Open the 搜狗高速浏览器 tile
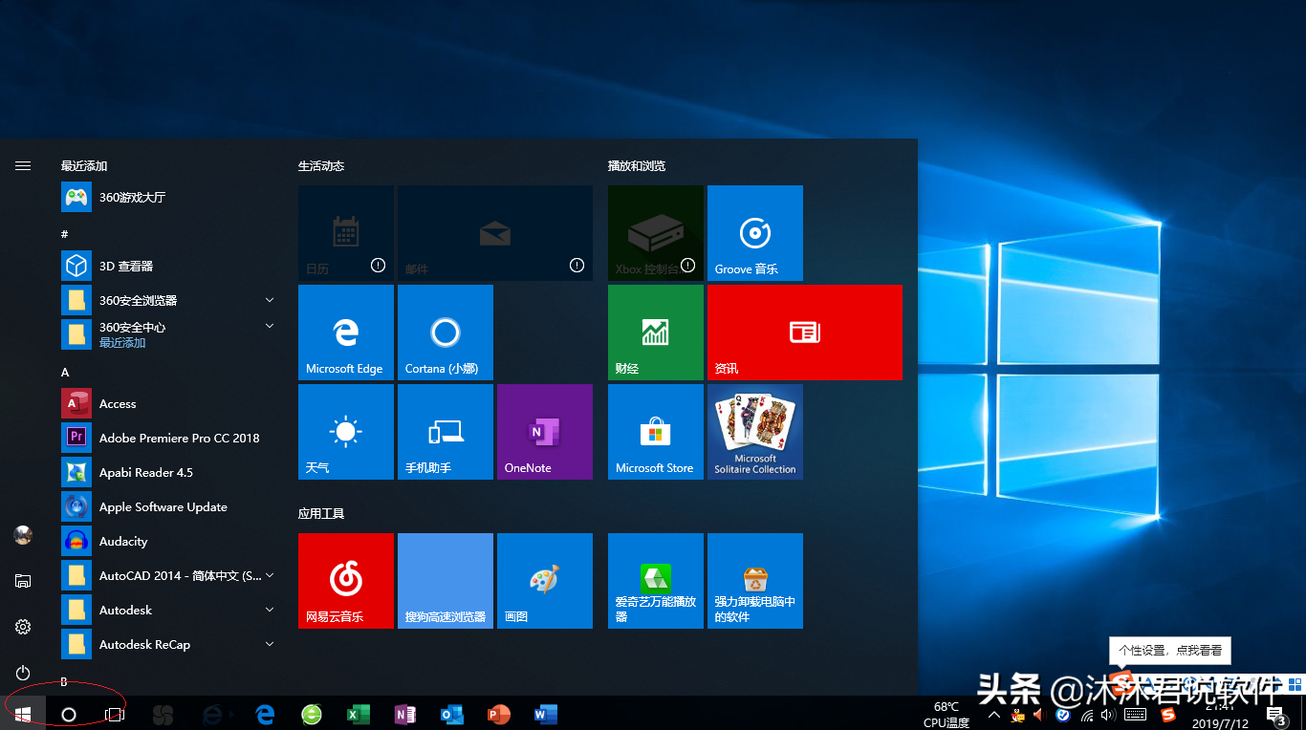Screen dimensions: 1306x730 (446, 581)
